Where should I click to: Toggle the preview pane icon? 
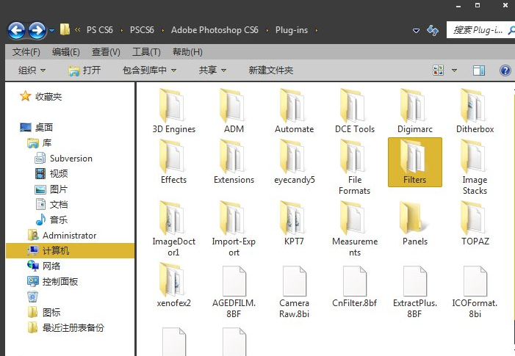[x=478, y=70]
